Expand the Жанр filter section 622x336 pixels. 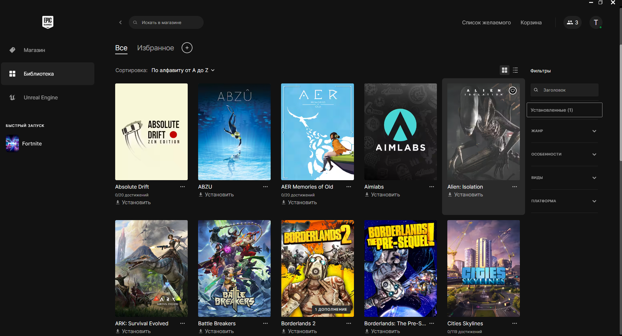click(564, 131)
